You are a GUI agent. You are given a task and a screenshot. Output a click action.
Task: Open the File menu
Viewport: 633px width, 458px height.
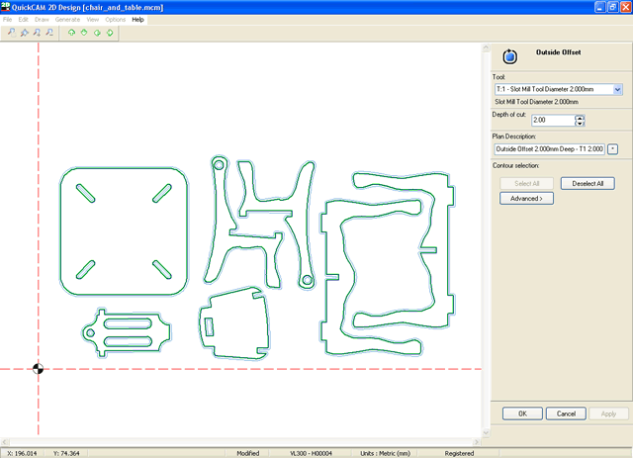(x=7, y=20)
